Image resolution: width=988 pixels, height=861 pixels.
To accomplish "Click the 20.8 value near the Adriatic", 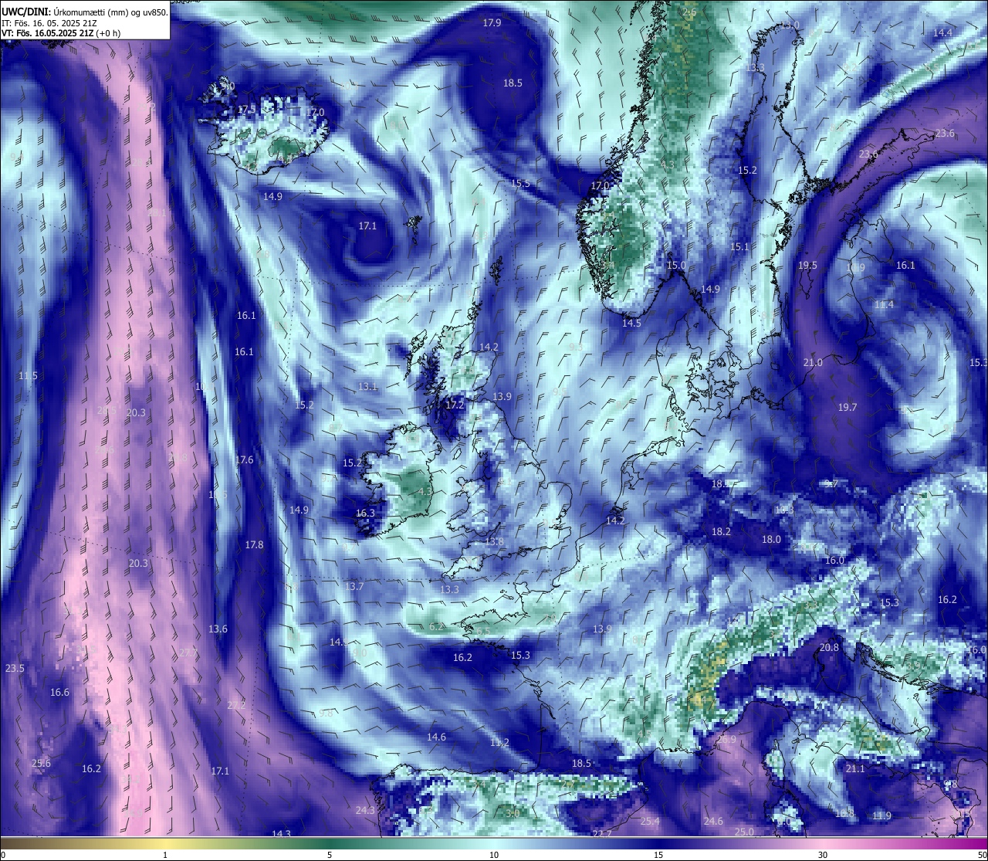I will point(829,648).
